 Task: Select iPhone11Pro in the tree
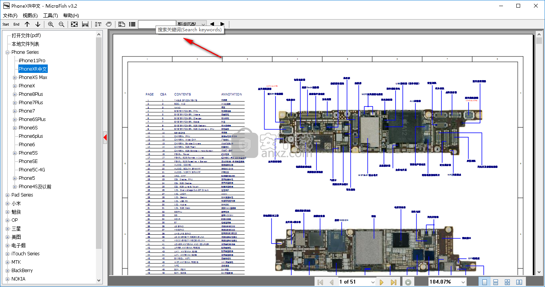pos(32,61)
